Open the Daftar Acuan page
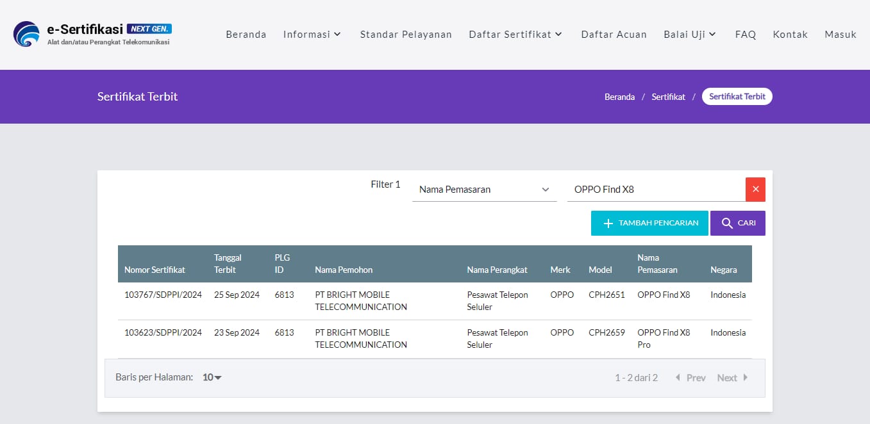 coord(614,35)
